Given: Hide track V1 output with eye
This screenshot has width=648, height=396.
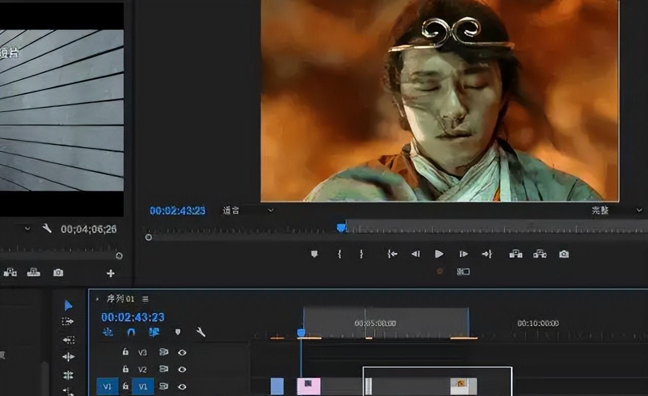Looking at the screenshot, I should click(x=182, y=387).
